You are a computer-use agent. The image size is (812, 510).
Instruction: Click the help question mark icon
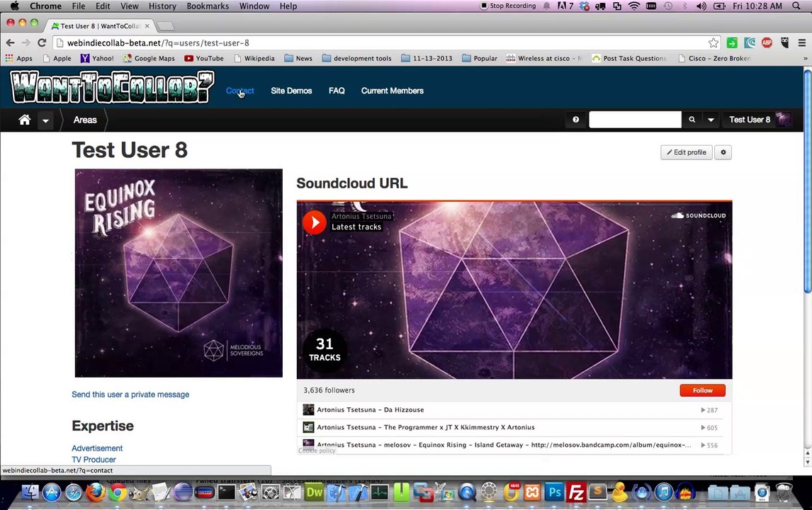coord(576,120)
